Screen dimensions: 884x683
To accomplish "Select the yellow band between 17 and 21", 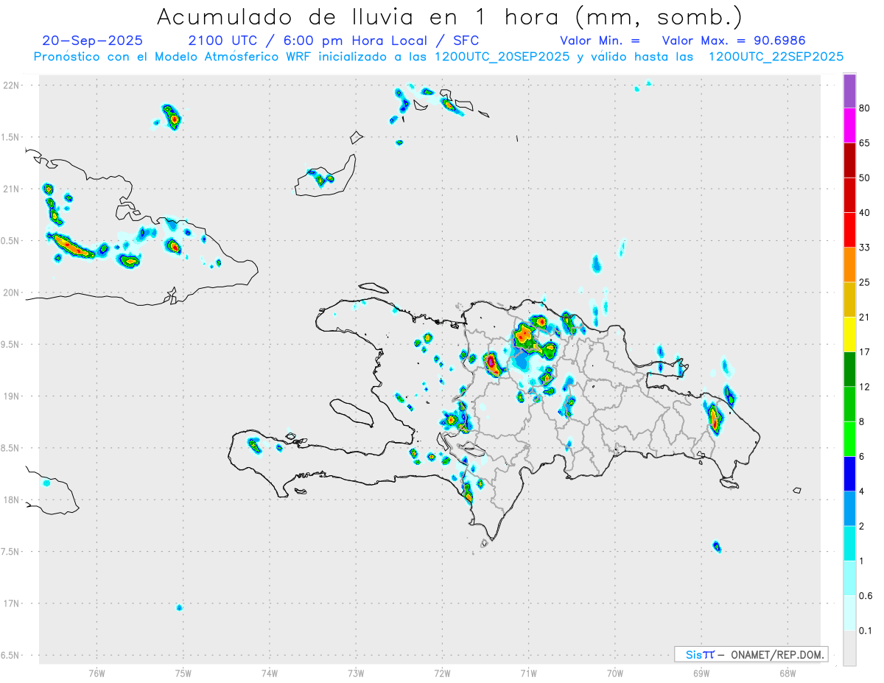I will click(x=849, y=334).
